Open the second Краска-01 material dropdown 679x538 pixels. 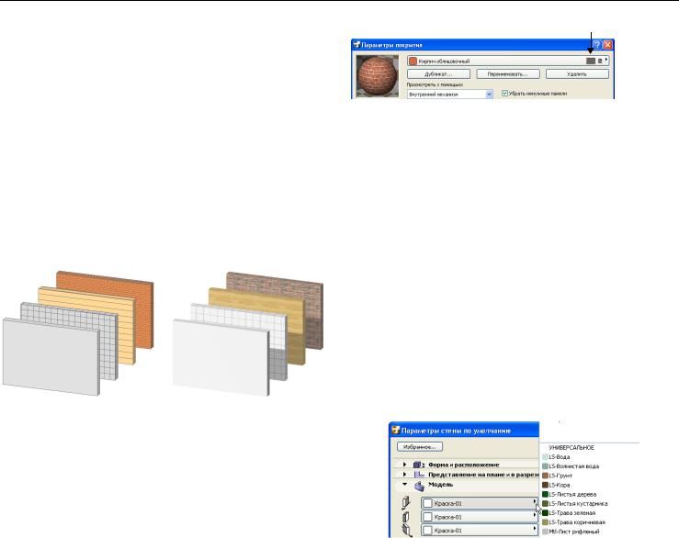480,517
